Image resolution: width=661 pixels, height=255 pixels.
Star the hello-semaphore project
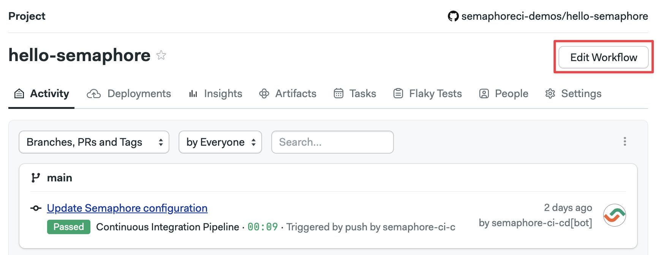click(161, 55)
